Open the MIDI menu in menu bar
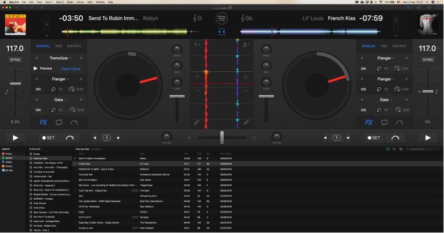Viewport: 444px width, 233px height. pyautogui.click(x=90, y=2)
